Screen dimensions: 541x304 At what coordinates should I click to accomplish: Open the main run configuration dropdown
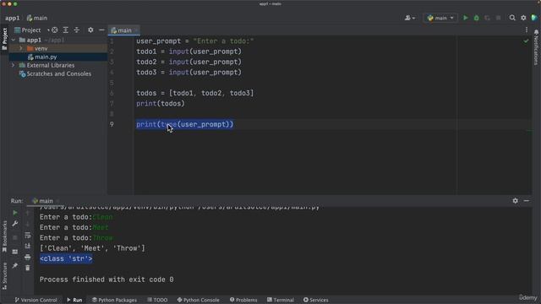(440, 18)
